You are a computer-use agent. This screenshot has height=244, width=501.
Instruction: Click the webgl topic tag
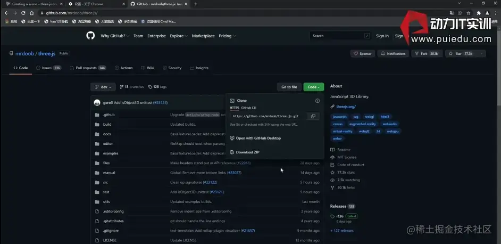point(369,117)
